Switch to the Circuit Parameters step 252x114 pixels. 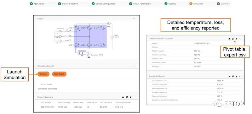(x=140, y=4)
